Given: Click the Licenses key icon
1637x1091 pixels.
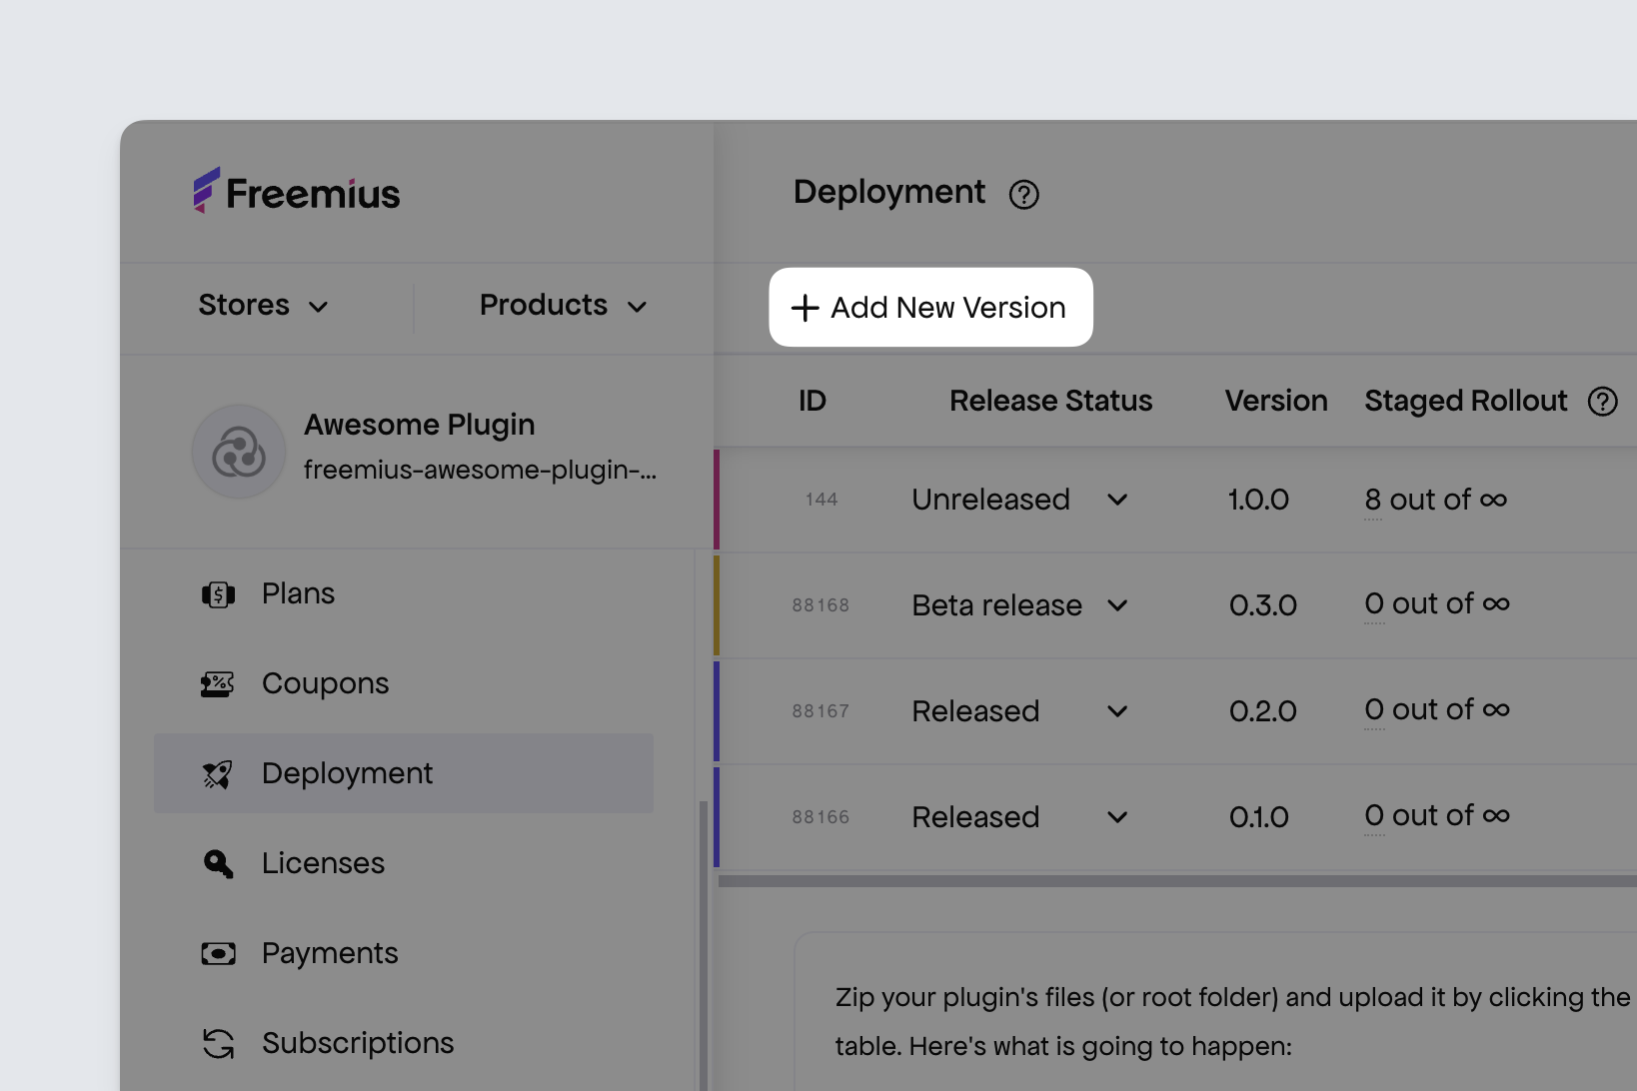Looking at the screenshot, I should click(218, 864).
